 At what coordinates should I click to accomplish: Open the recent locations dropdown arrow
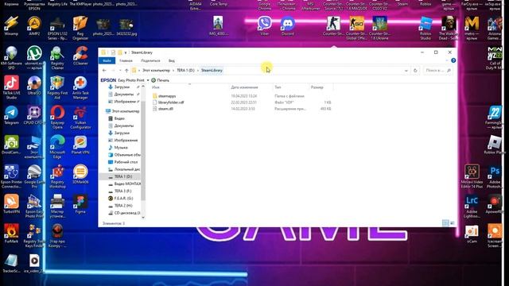coord(120,71)
